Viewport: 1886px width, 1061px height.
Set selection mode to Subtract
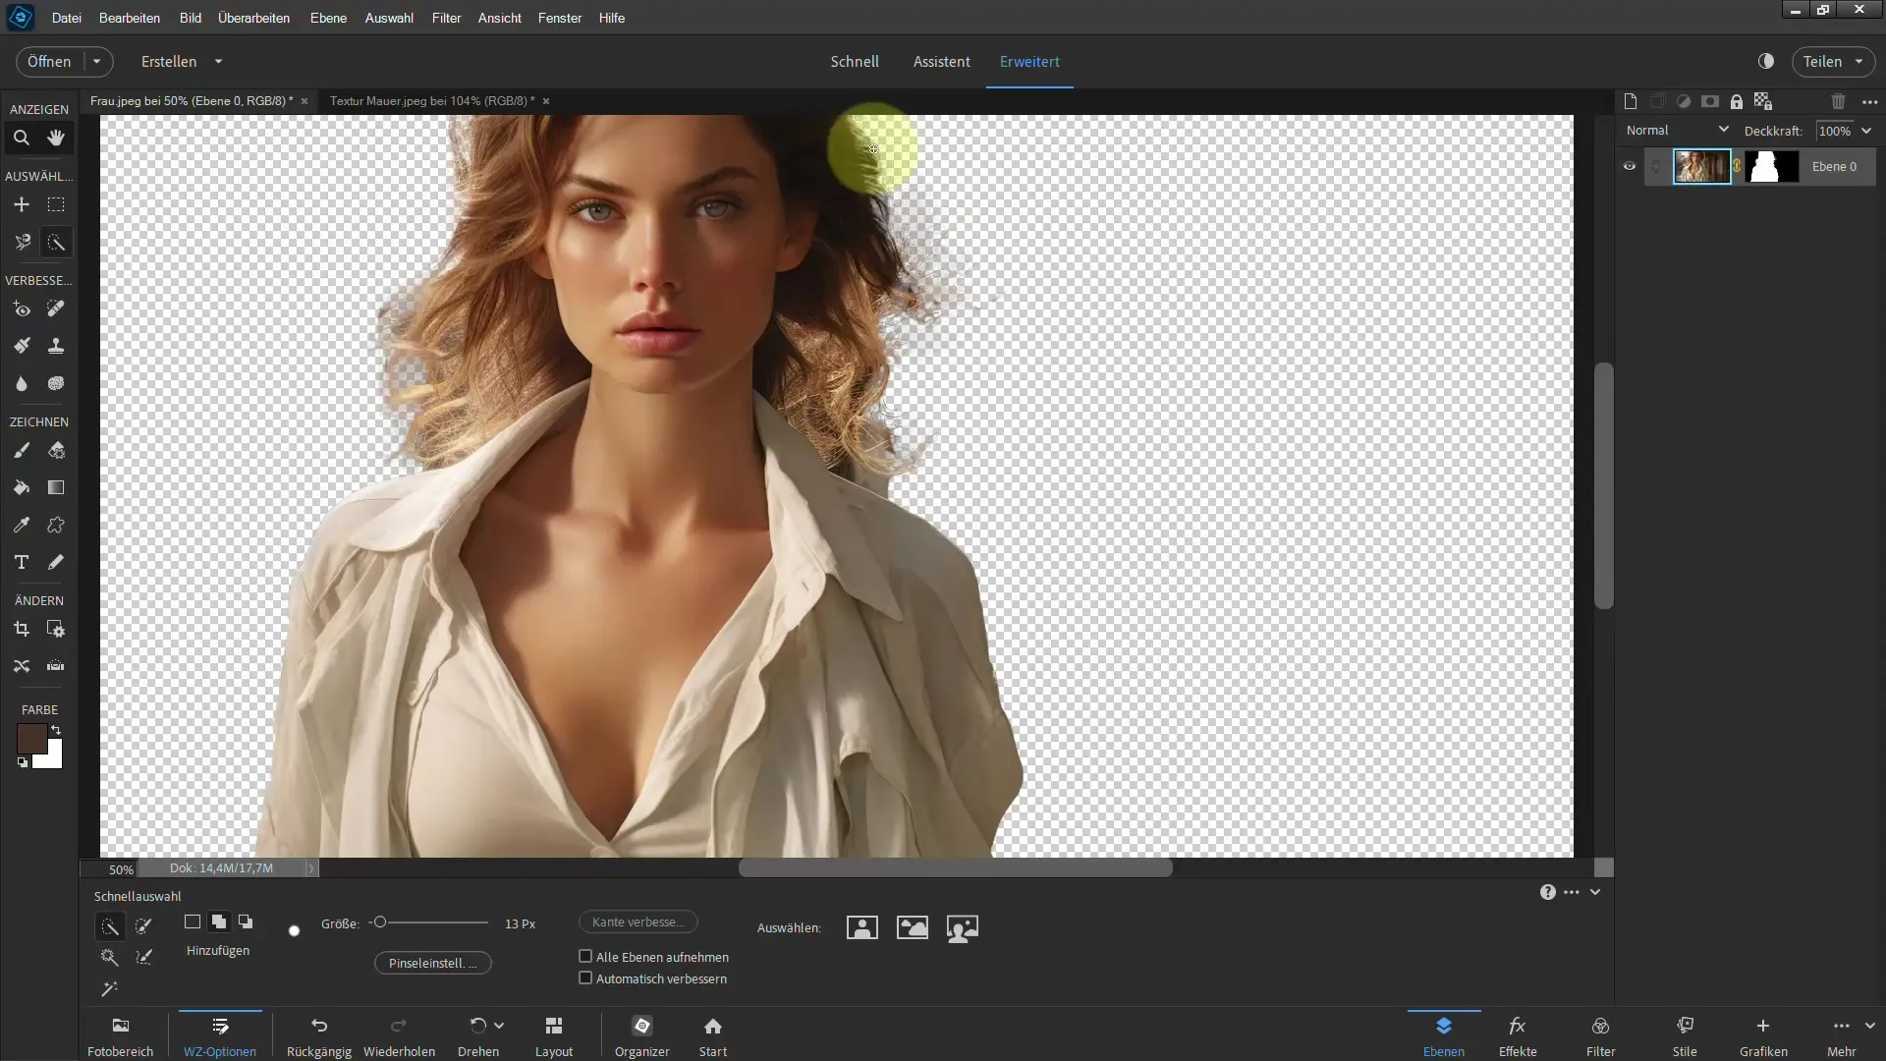(x=246, y=921)
